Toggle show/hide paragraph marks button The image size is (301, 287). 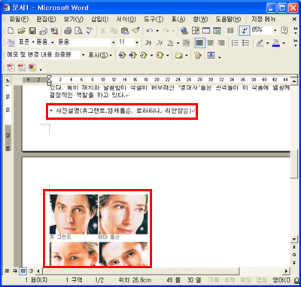(x=244, y=31)
